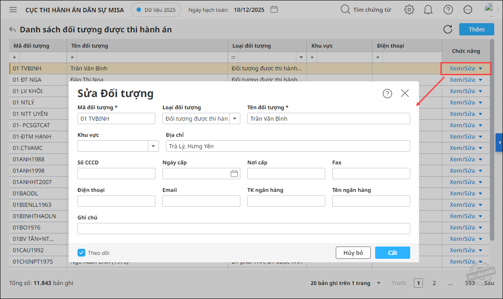This screenshot has width=503, height=299.
Task: Open the notifications bell
Action: (x=428, y=10)
